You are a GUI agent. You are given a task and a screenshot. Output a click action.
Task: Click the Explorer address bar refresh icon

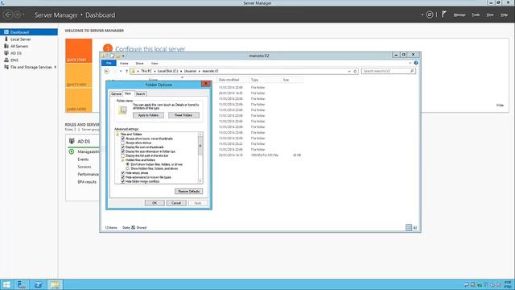(355, 71)
